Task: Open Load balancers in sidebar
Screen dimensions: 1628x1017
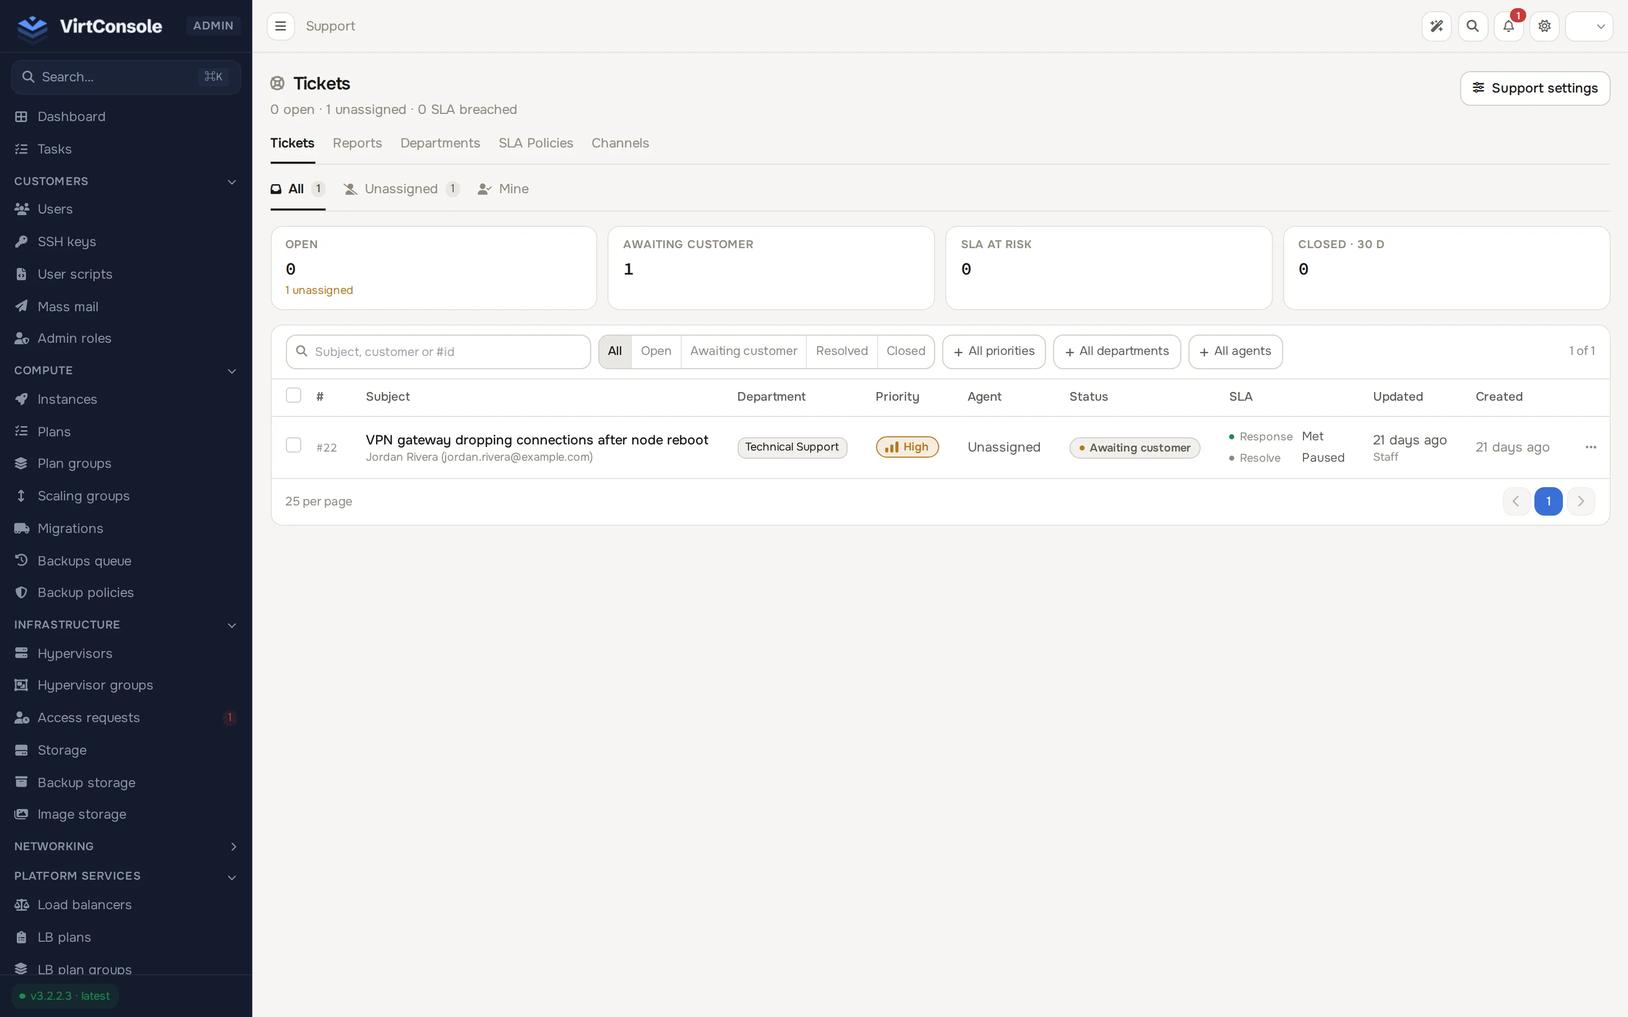Action: (126, 904)
